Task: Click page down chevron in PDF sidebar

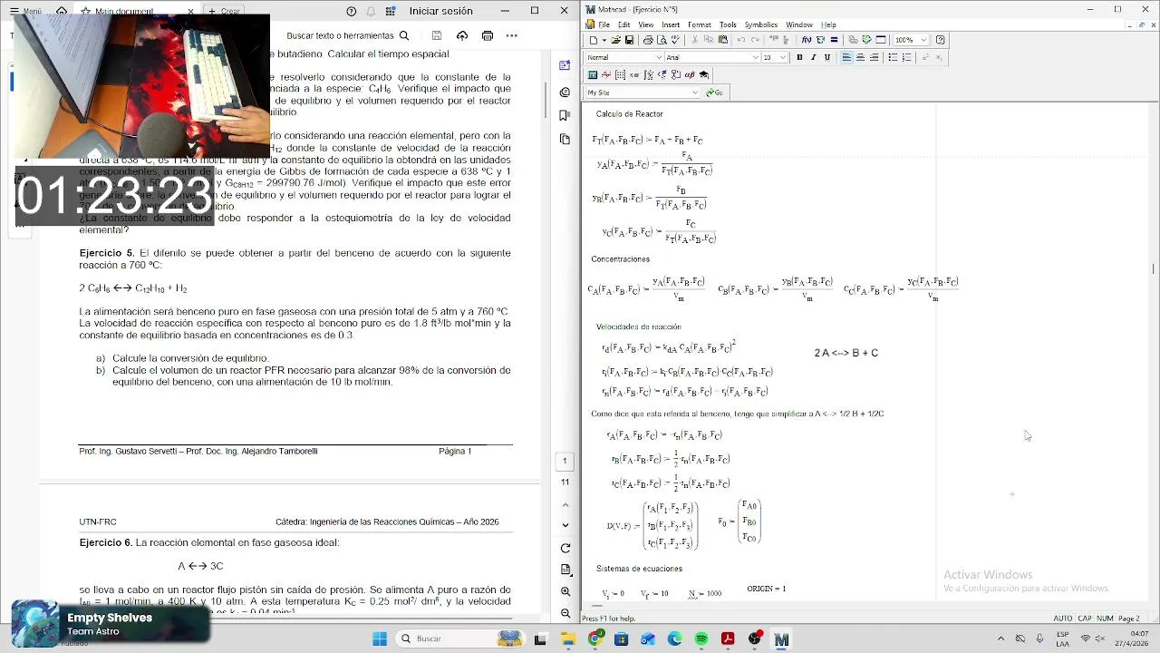Action: tap(565, 525)
